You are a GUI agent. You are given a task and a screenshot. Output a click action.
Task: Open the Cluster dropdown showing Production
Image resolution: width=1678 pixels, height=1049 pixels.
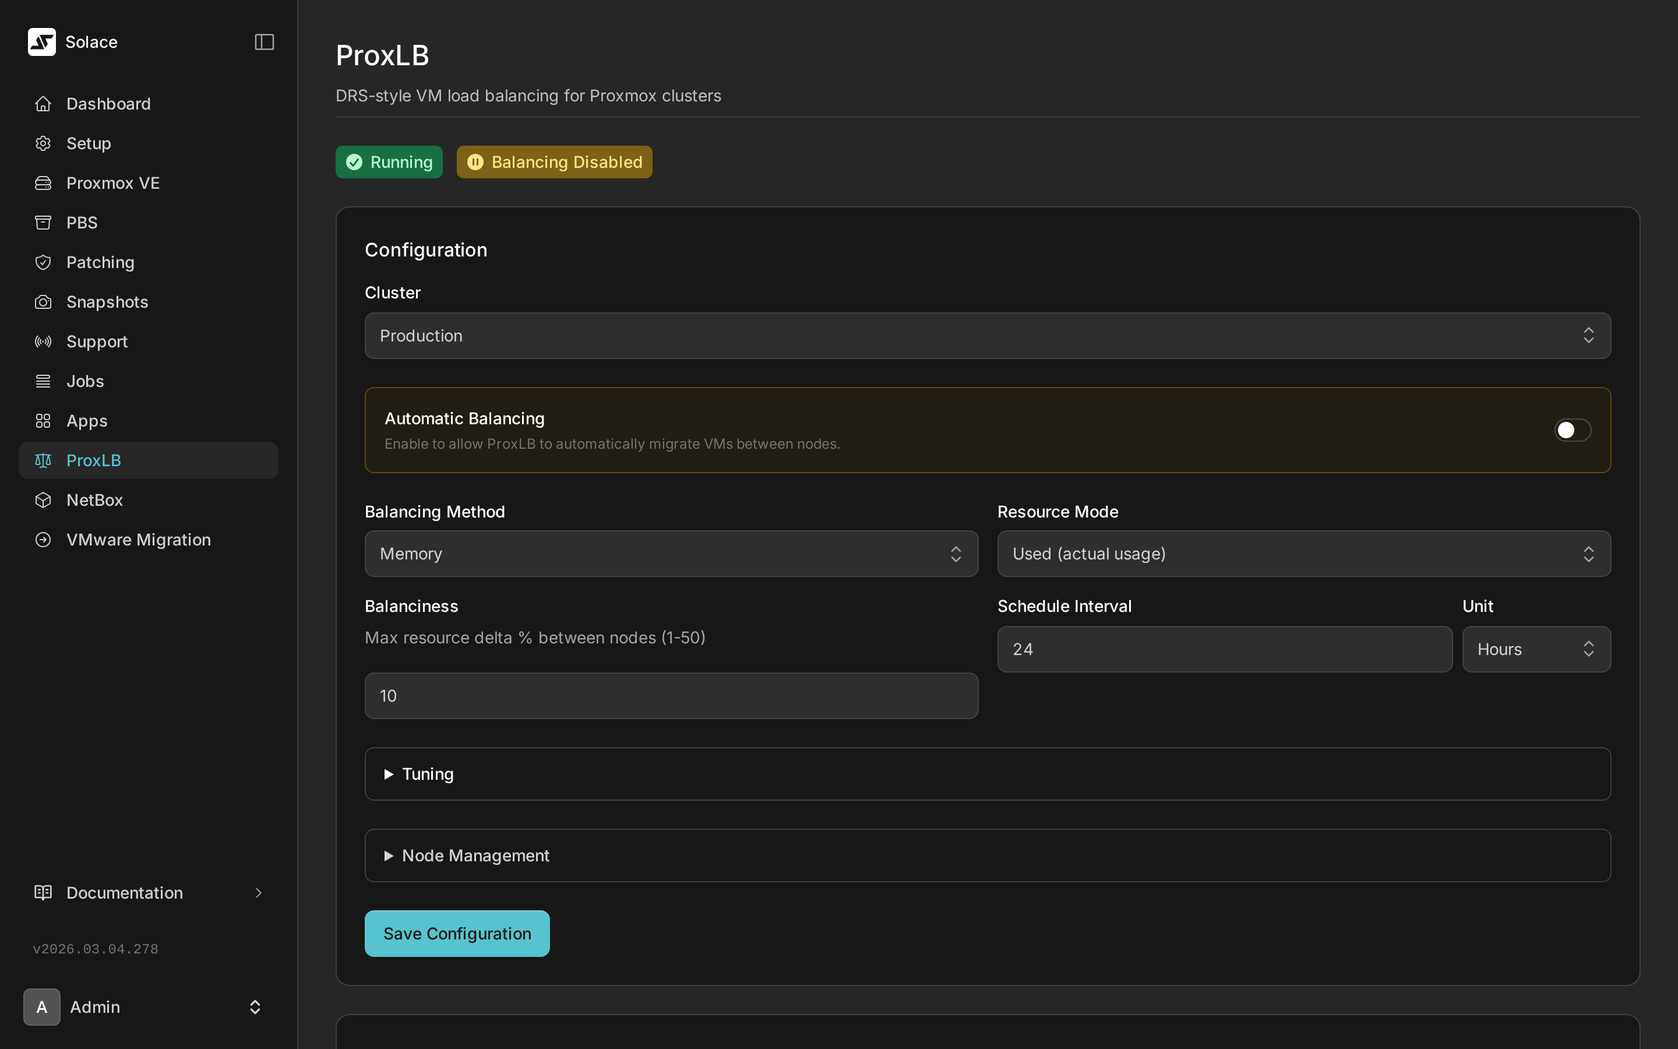988,335
